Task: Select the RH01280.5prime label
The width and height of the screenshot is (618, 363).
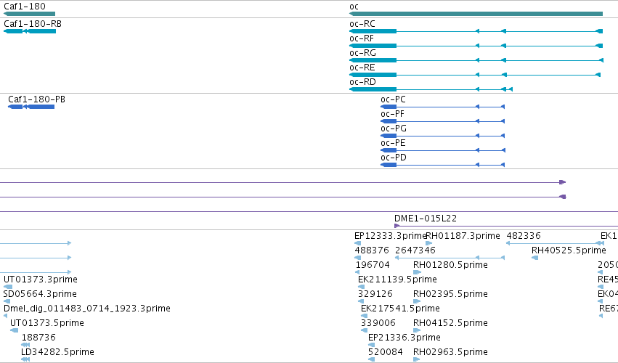Action: click(x=450, y=265)
